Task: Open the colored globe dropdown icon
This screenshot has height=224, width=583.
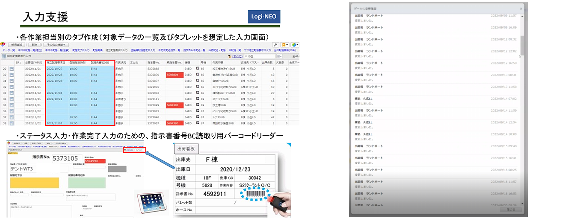Action: (x=295, y=45)
